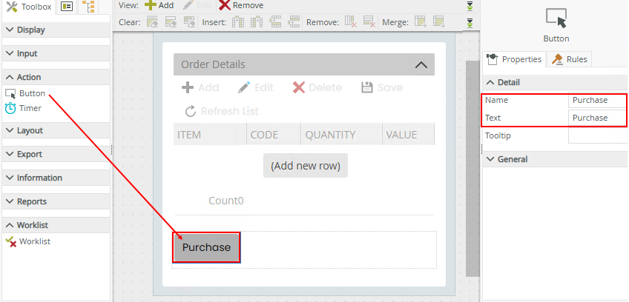Select the Purchase button on the canvas

click(x=207, y=247)
